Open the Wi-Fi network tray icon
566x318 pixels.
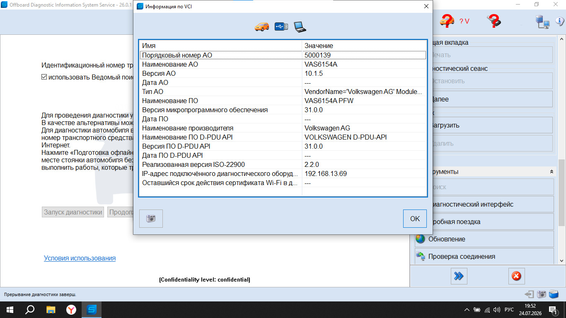[487, 309]
